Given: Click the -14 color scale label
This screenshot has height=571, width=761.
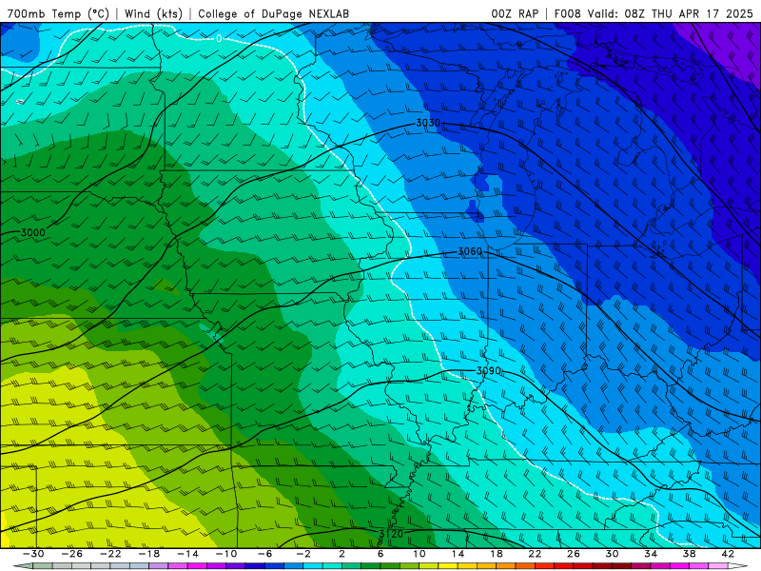Looking at the screenshot, I should pyautogui.click(x=187, y=554).
